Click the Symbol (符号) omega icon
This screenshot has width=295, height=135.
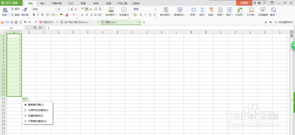pos(194,10)
